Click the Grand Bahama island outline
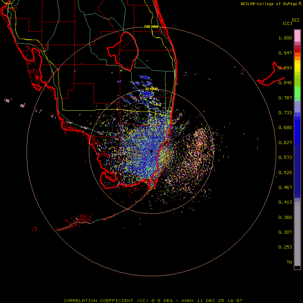 pyautogui.click(x=271, y=74)
